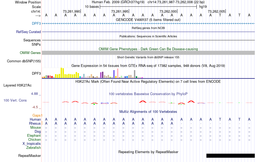This screenshot has height=162, width=255.
Task: Open Gene Expression in 54 tissues title
Action: point(148,66)
